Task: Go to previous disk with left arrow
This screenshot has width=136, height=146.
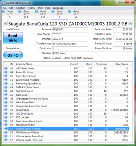Action: 5,23
